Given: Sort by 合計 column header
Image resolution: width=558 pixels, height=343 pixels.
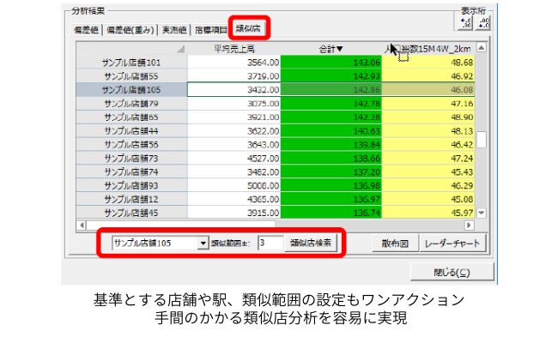Looking at the screenshot, I should coord(331,49).
